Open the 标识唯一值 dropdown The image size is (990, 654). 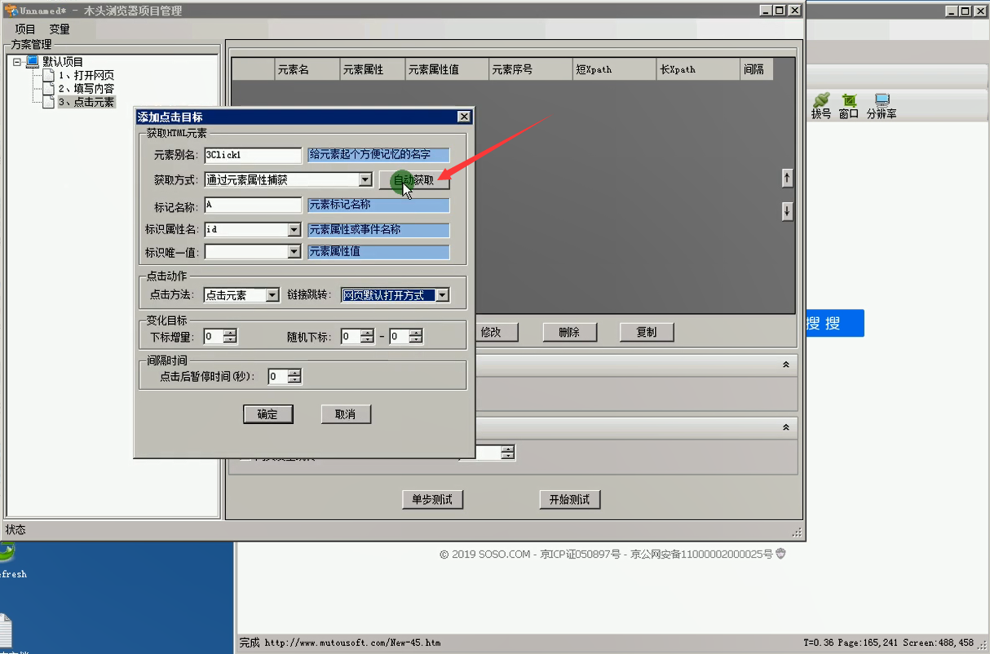(x=294, y=252)
